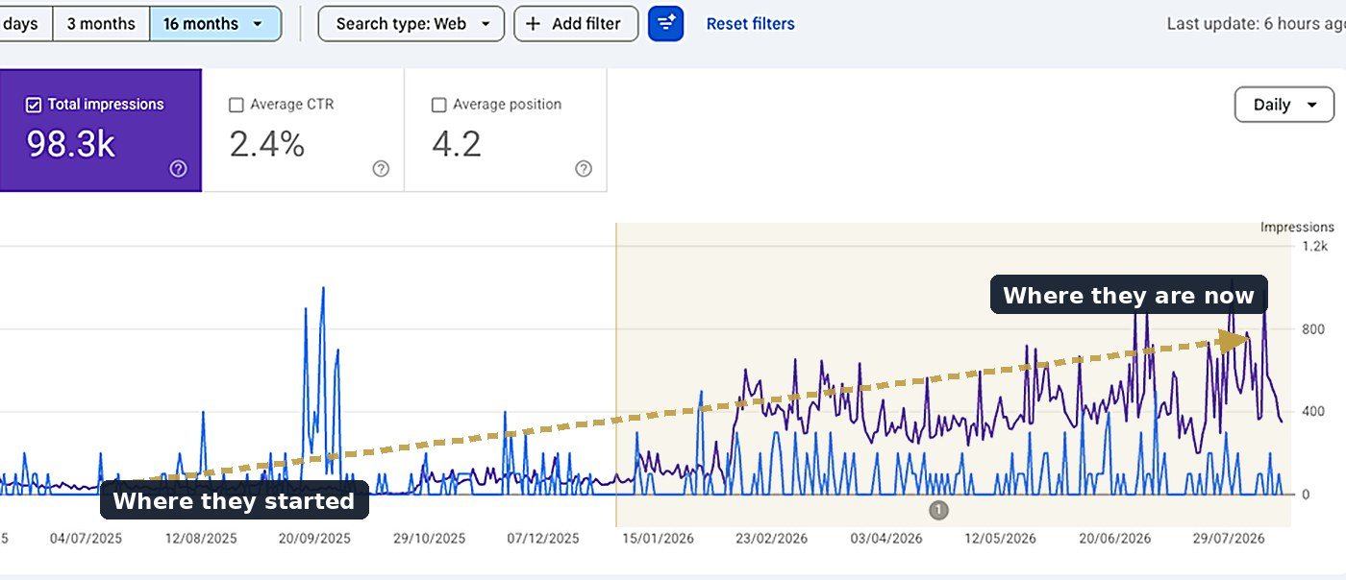Open help icon on Total impressions card
The image size is (1346, 580).
179,169
